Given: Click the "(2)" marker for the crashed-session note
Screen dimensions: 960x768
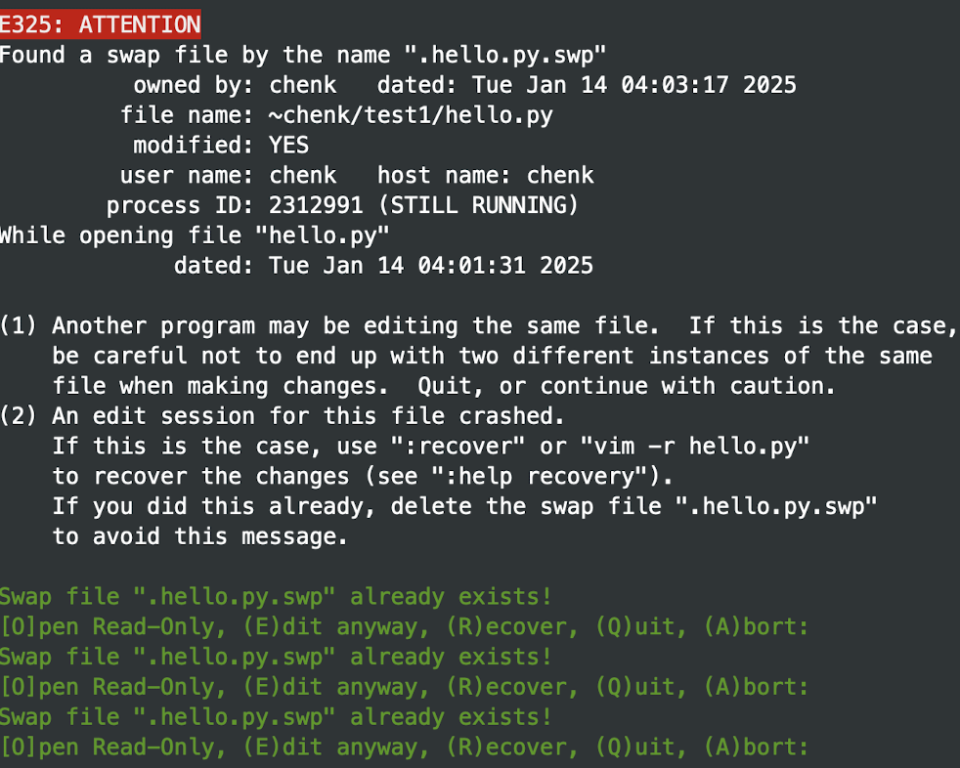Looking at the screenshot, I should click(x=20, y=417).
